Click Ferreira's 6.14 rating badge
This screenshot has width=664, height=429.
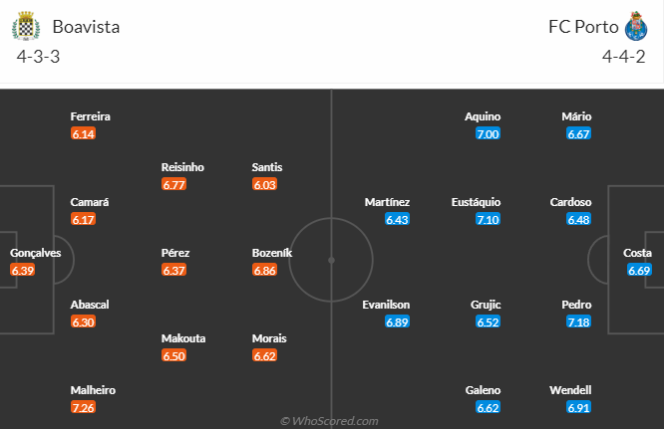tap(84, 134)
